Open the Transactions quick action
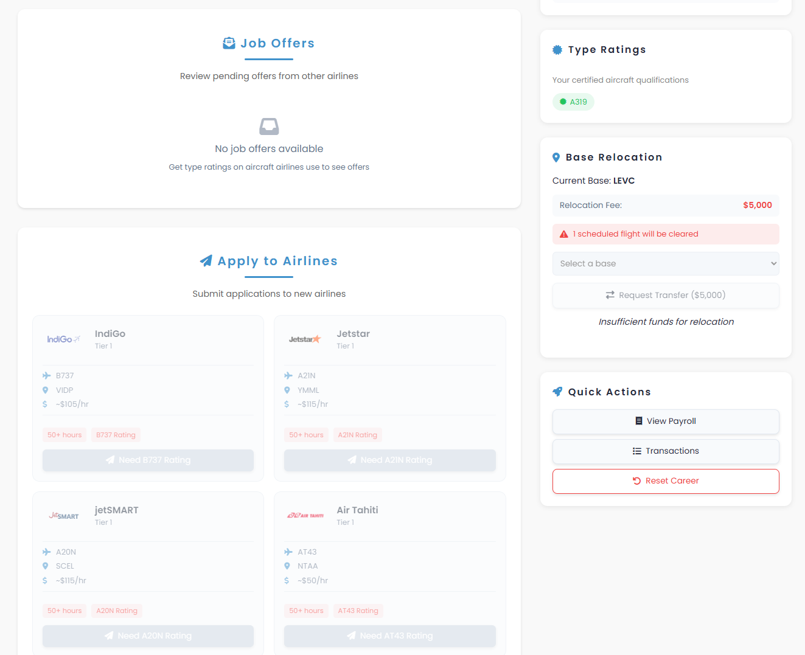 666,451
